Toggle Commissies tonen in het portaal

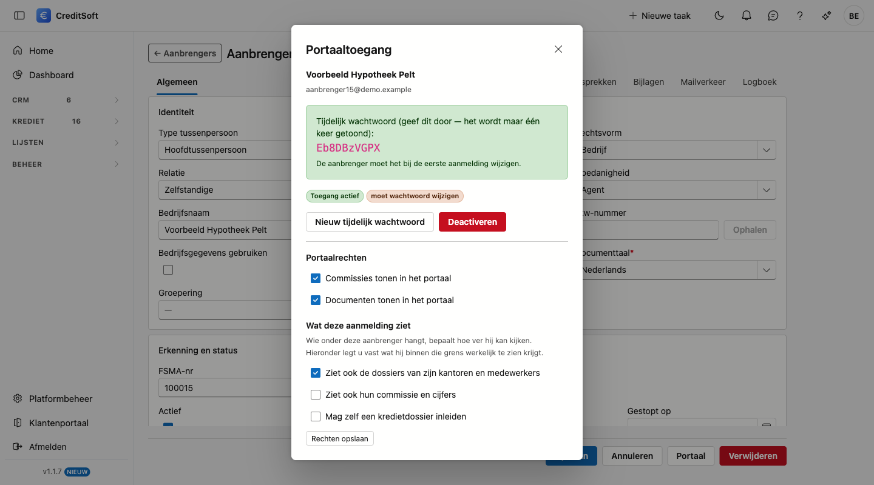tap(316, 278)
